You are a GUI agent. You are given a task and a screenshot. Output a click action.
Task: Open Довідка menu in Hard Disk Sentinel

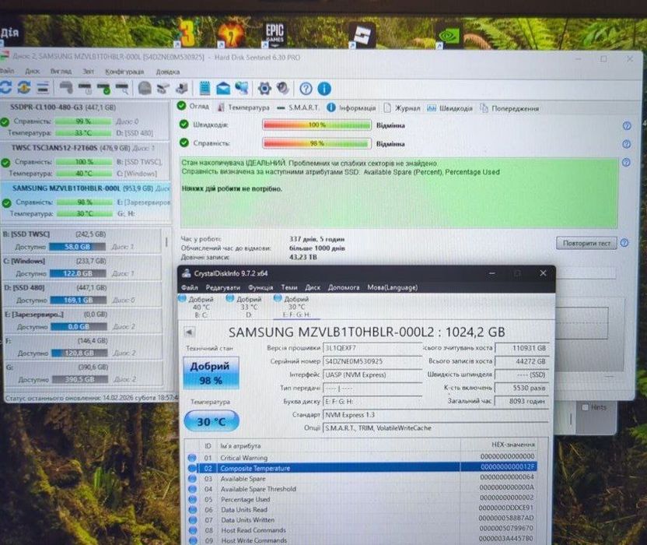point(167,72)
